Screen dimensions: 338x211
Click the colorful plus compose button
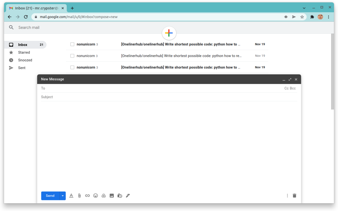(x=169, y=33)
